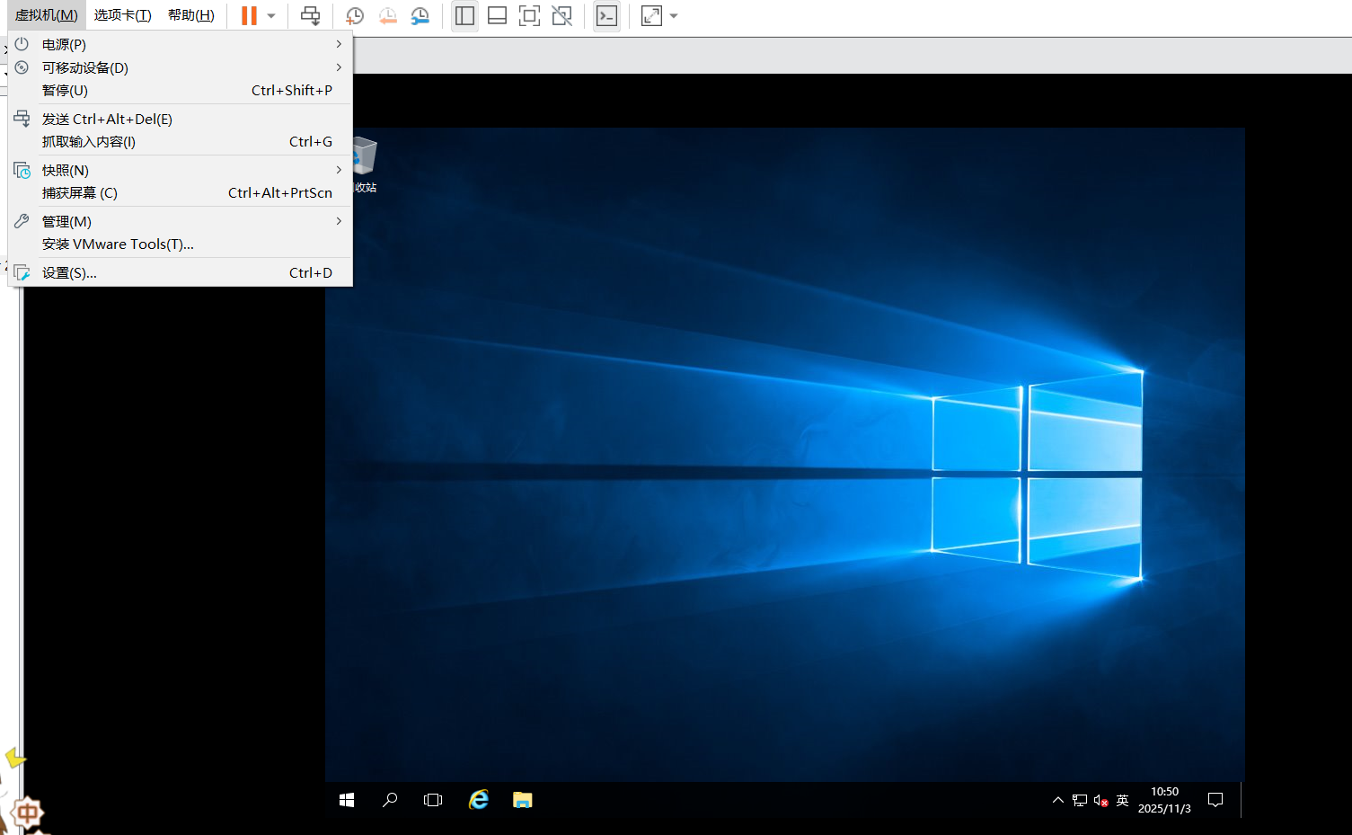Click the settings icon beside 设置(S)...
The width and height of the screenshot is (1352, 835).
point(22,272)
